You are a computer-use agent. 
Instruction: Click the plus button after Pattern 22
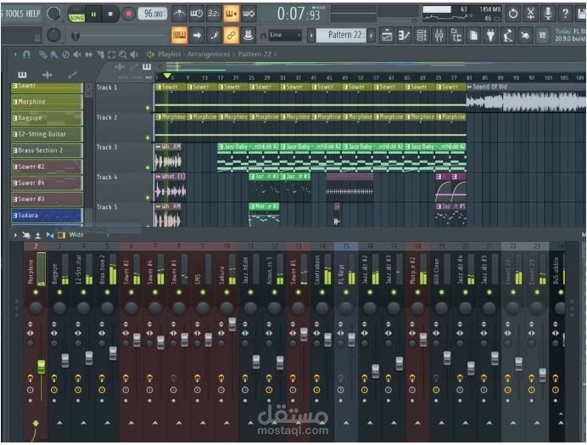tap(371, 36)
